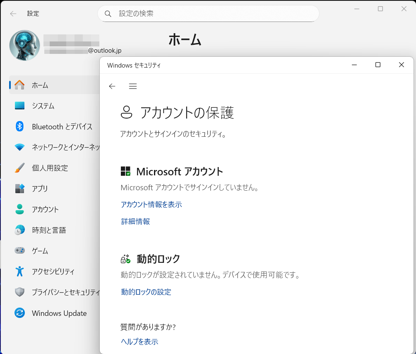Image resolution: width=416 pixels, height=354 pixels.
Task: Click the 動的ロック section heading
Action: coord(159,259)
